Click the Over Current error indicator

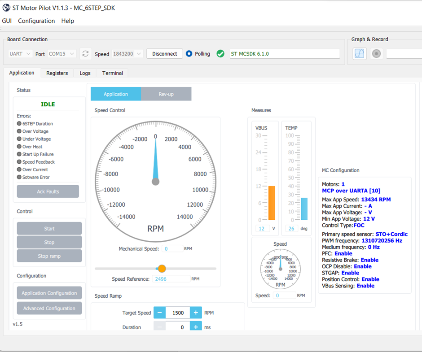(x=19, y=169)
